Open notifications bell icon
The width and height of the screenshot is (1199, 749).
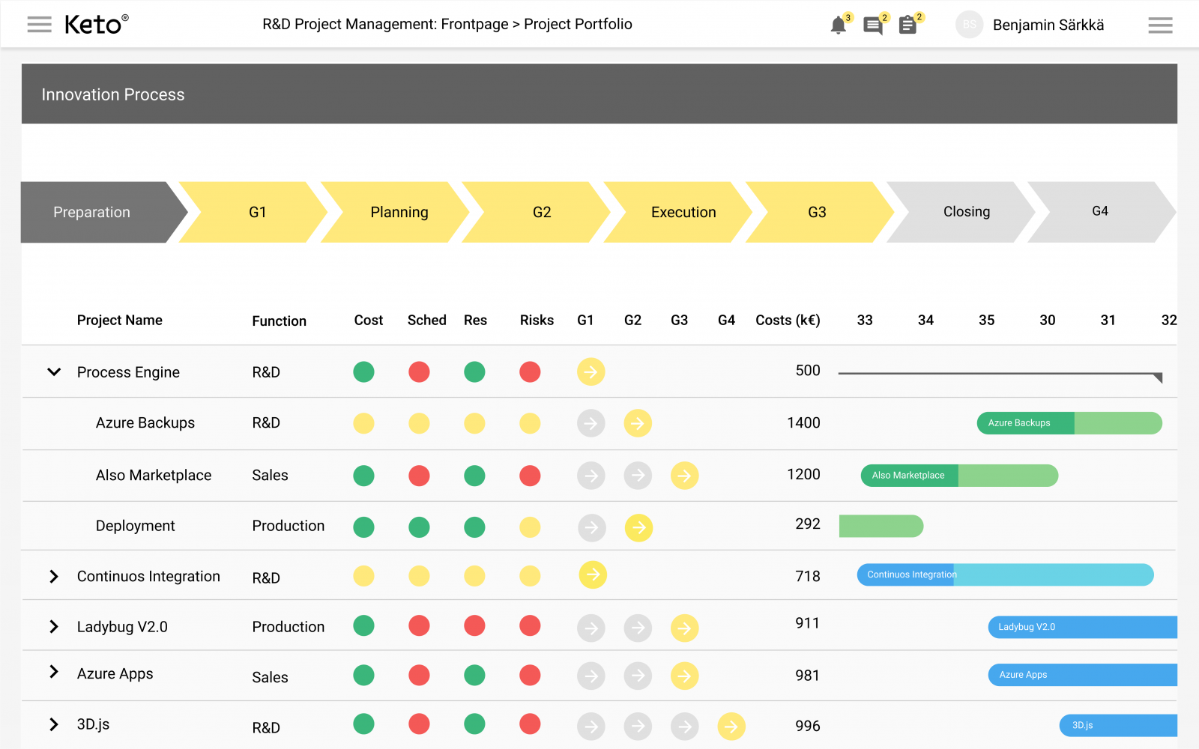839,25
